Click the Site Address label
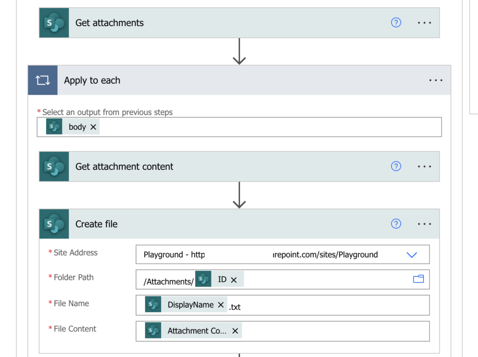 pyautogui.click(x=76, y=252)
